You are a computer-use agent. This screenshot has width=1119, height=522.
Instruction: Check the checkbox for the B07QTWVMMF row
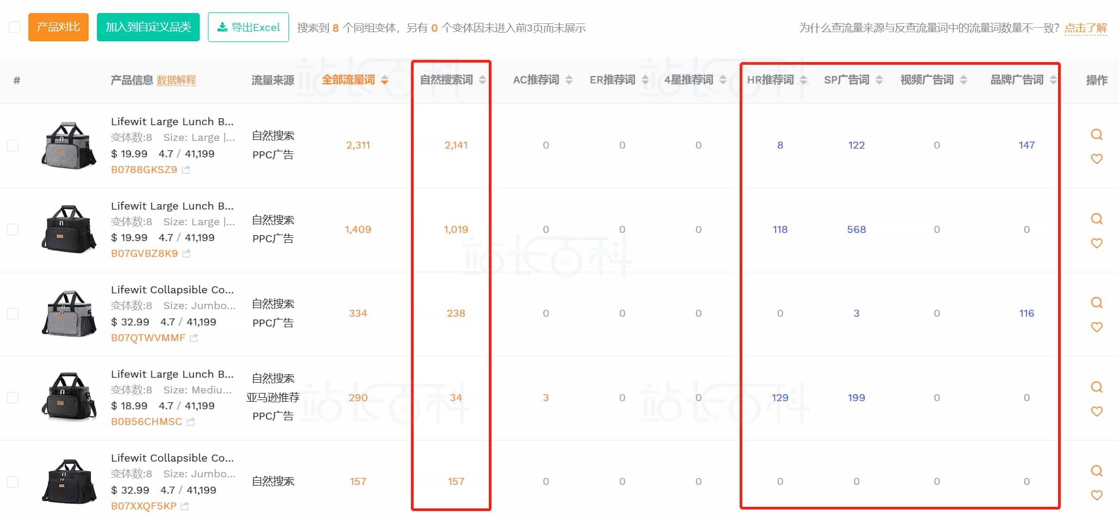13,314
